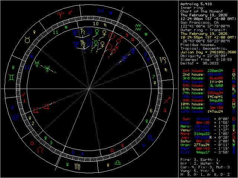
Task: Select the yellow Taurus sign on the outer wheel
Action: (x=28, y=40)
